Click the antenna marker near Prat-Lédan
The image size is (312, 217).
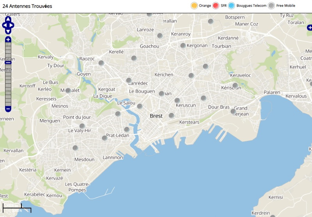[x=105, y=138]
